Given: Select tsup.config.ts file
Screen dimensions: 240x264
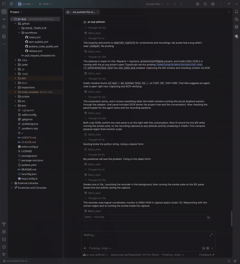Looking at the screenshot, I should click(x=28, y=179).
